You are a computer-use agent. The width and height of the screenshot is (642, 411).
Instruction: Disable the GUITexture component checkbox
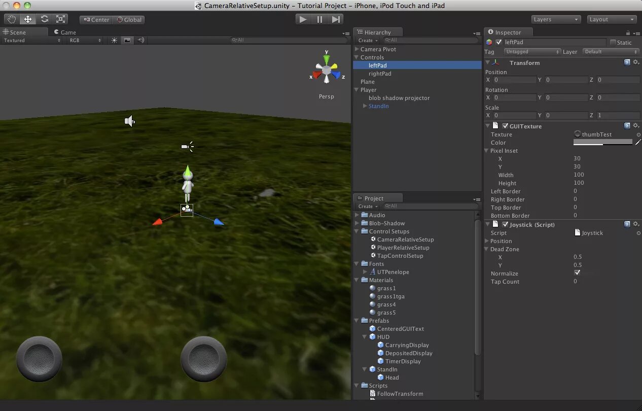click(505, 126)
